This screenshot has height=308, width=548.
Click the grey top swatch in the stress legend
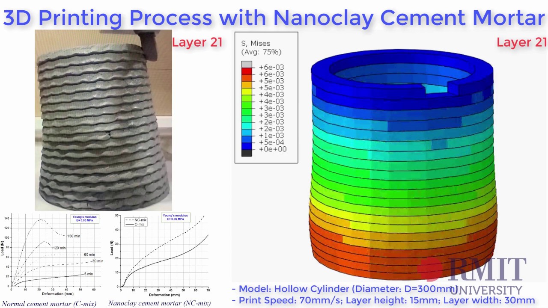tap(247, 64)
